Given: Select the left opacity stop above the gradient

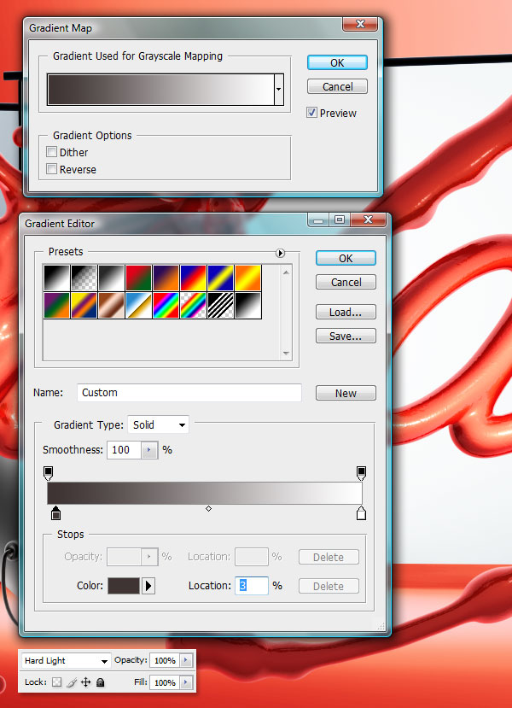Looking at the screenshot, I should 49,473.
